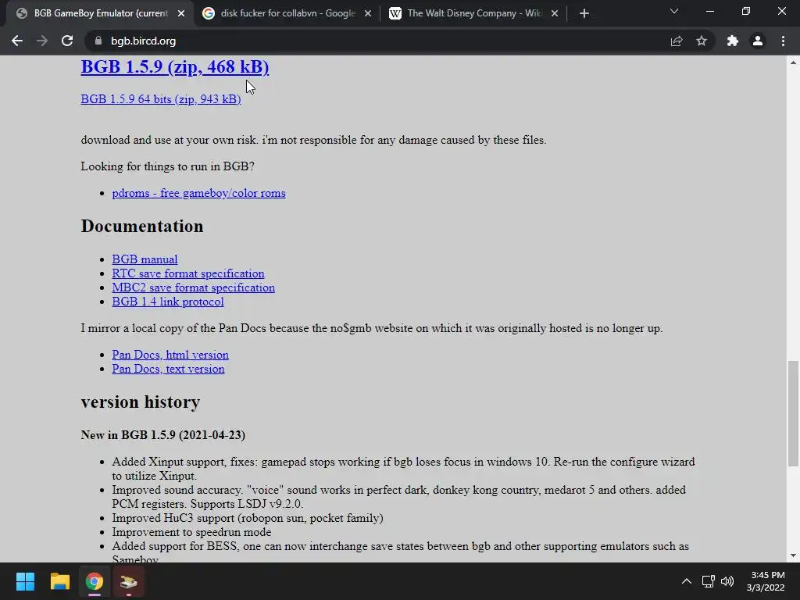This screenshot has height=600, width=800.
Task: Go back with the browser back arrow
Action: tap(17, 41)
